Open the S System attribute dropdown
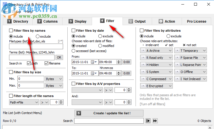The width and height of the screenshot is (214, 129). click(156, 72)
